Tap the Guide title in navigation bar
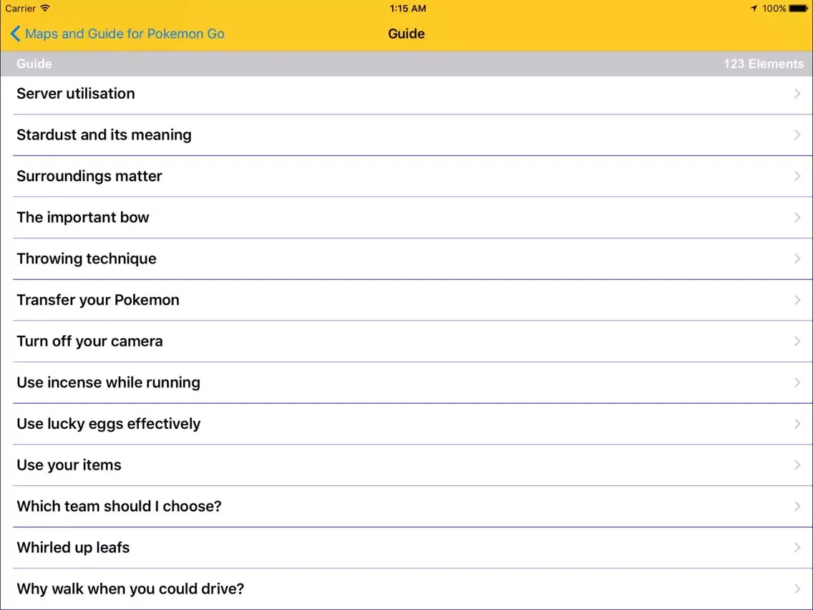This screenshot has width=813, height=610. 406,34
